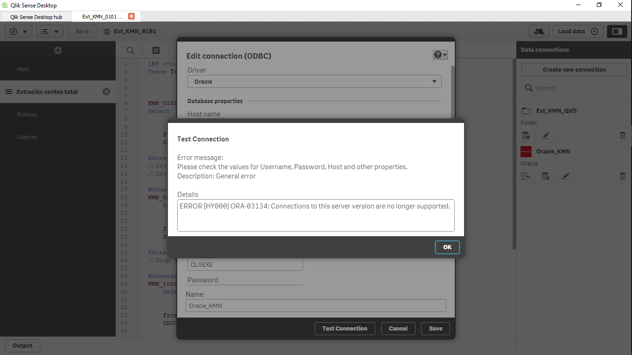Click the toolbar Save button
Screen dimensions: 632x355
pos(82,31)
